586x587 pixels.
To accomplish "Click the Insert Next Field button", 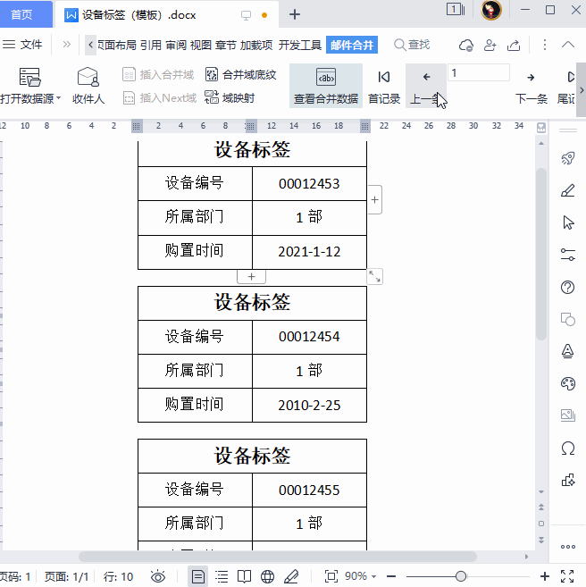I will pyautogui.click(x=160, y=98).
